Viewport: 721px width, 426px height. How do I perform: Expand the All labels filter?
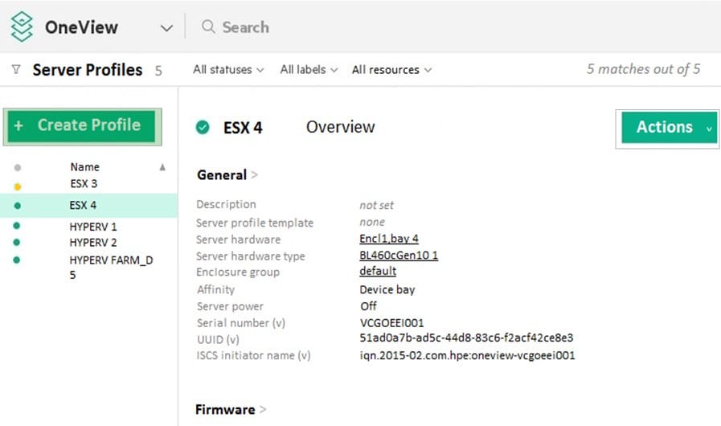[x=309, y=70]
